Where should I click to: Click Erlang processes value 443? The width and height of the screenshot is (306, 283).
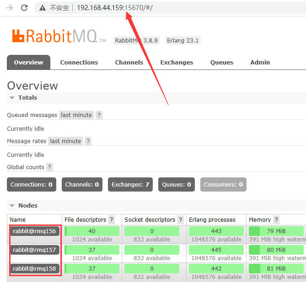click(x=216, y=231)
